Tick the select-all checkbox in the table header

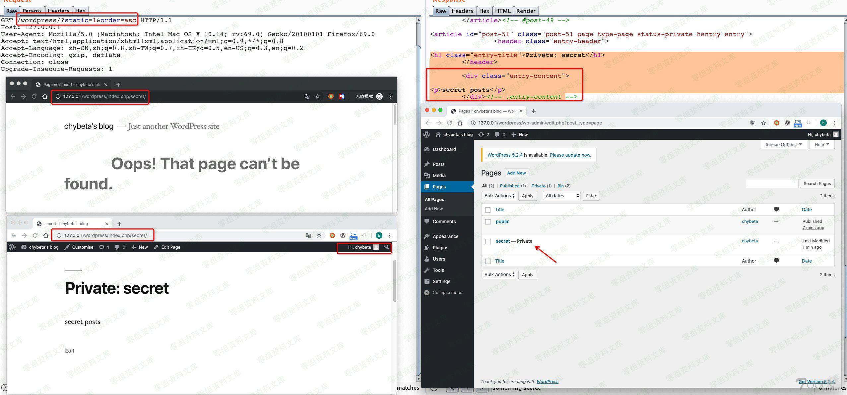(488, 210)
